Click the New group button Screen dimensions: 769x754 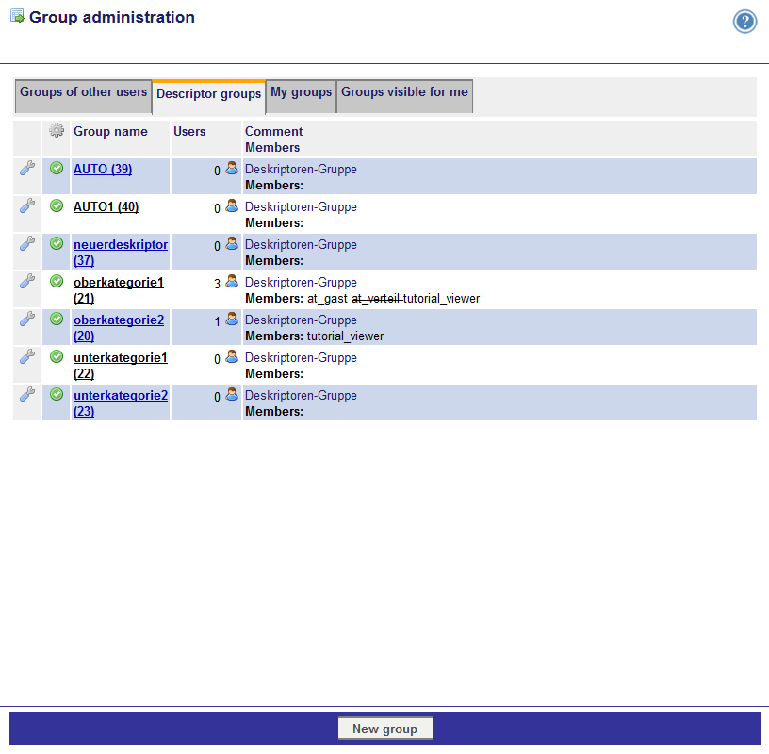[x=385, y=729]
